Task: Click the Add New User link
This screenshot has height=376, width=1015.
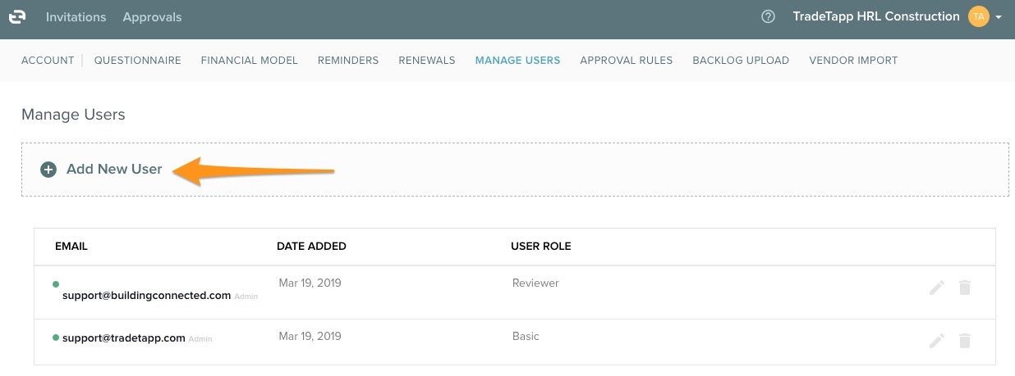Action: point(114,169)
